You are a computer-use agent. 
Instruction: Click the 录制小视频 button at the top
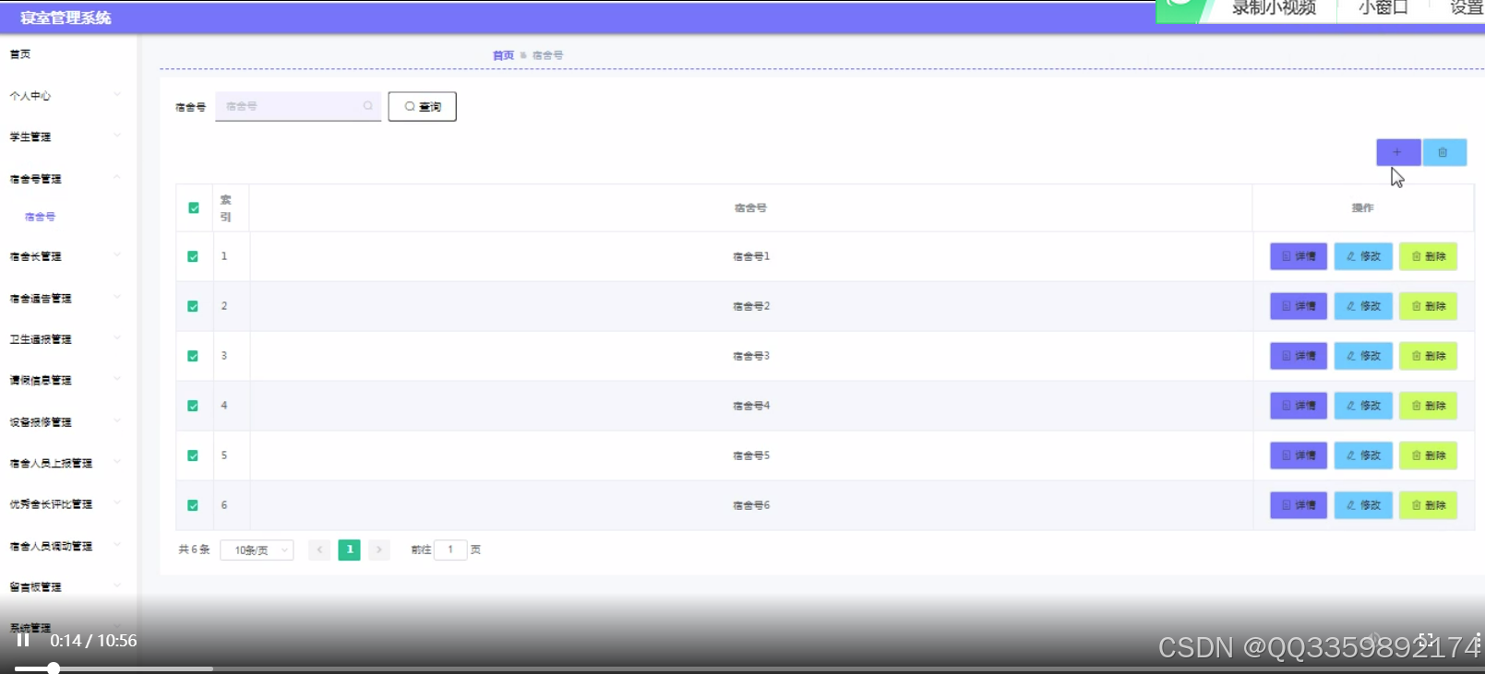1274,9
